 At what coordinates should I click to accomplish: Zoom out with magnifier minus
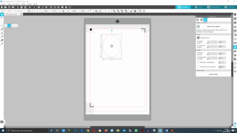[55, 7]
